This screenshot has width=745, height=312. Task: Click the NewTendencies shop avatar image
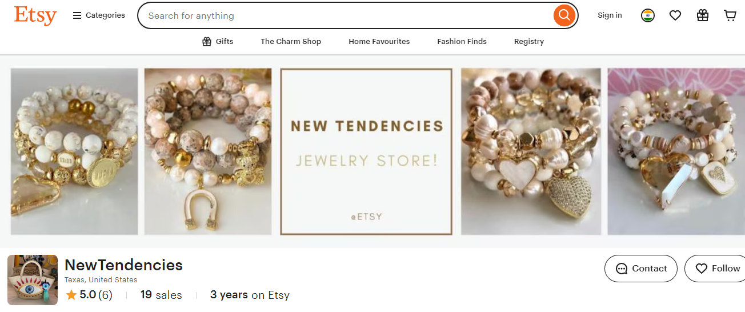pos(33,280)
